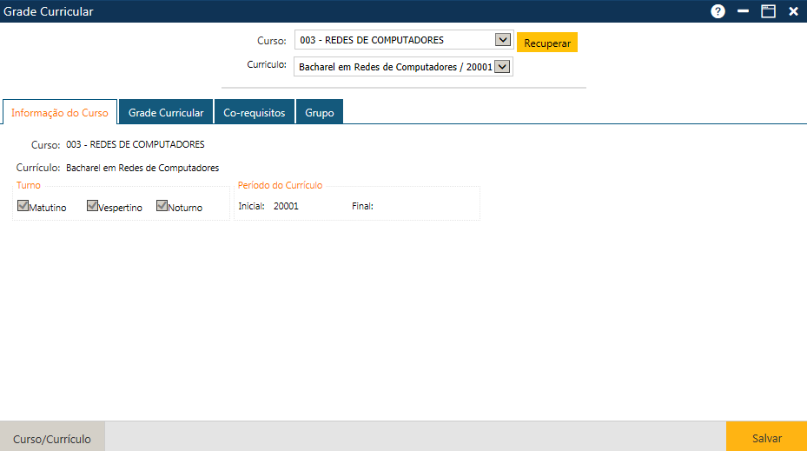The width and height of the screenshot is (807, 451).
Task: Go to the Informação do Curso tab
Action: (x=60, y=113)
